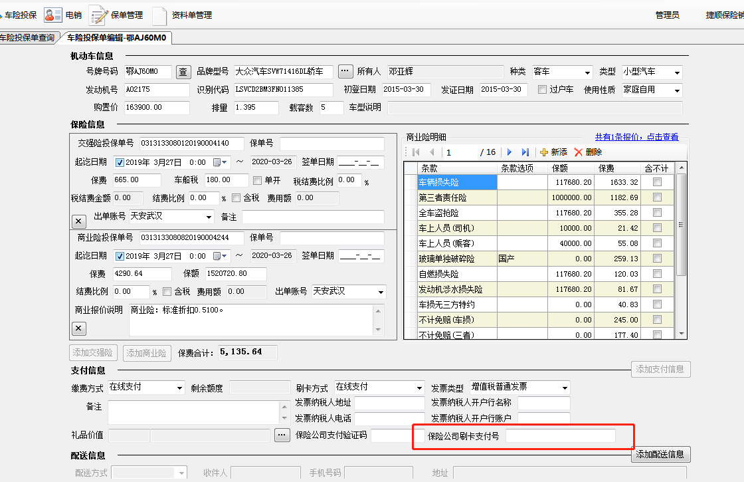Check 含不计 for 车辆损失险 row

[x=657, y=182]
